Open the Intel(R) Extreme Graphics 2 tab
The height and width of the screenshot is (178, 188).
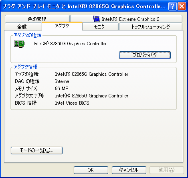(x=126, y=19)
